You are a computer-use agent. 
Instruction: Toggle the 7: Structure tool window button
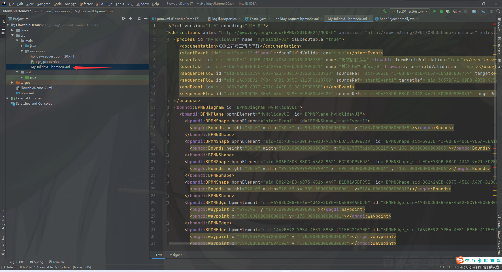tap(3, 220)
